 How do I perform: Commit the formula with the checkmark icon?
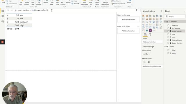12,10
